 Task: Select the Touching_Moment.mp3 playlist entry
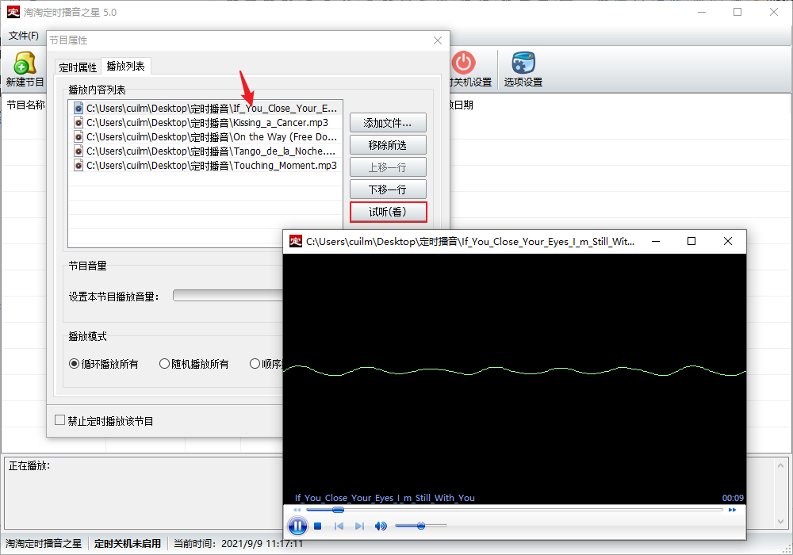(x=207, y=165)
